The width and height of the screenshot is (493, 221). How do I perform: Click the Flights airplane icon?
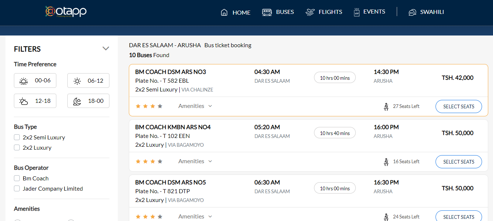click(310, 12)
